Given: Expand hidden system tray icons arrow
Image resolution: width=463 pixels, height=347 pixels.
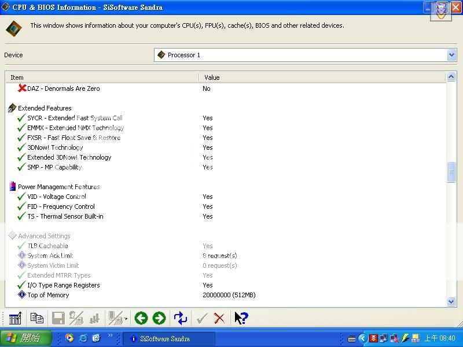Looking at the screenshot, I should (x=363, y=338).
